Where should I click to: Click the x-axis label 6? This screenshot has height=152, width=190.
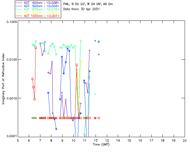point(29,140)
